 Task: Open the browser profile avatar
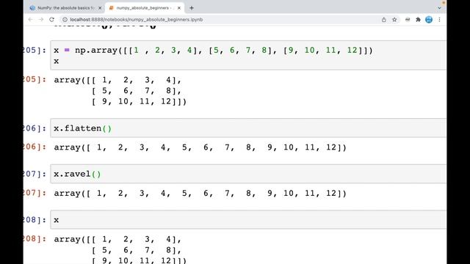[x=429, y=20]
